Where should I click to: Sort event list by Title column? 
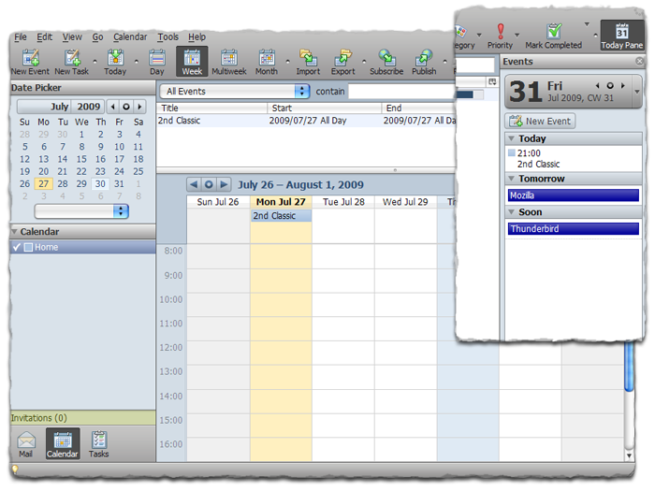[211, 108]
